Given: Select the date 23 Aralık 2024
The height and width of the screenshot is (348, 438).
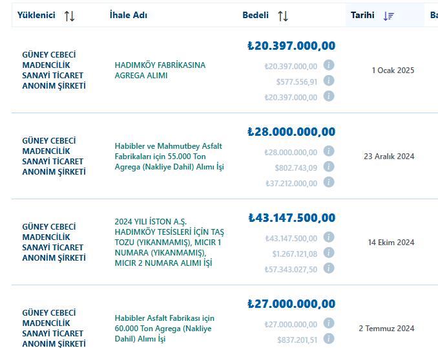Looking at the screenshot, I should tap(389, 157).
